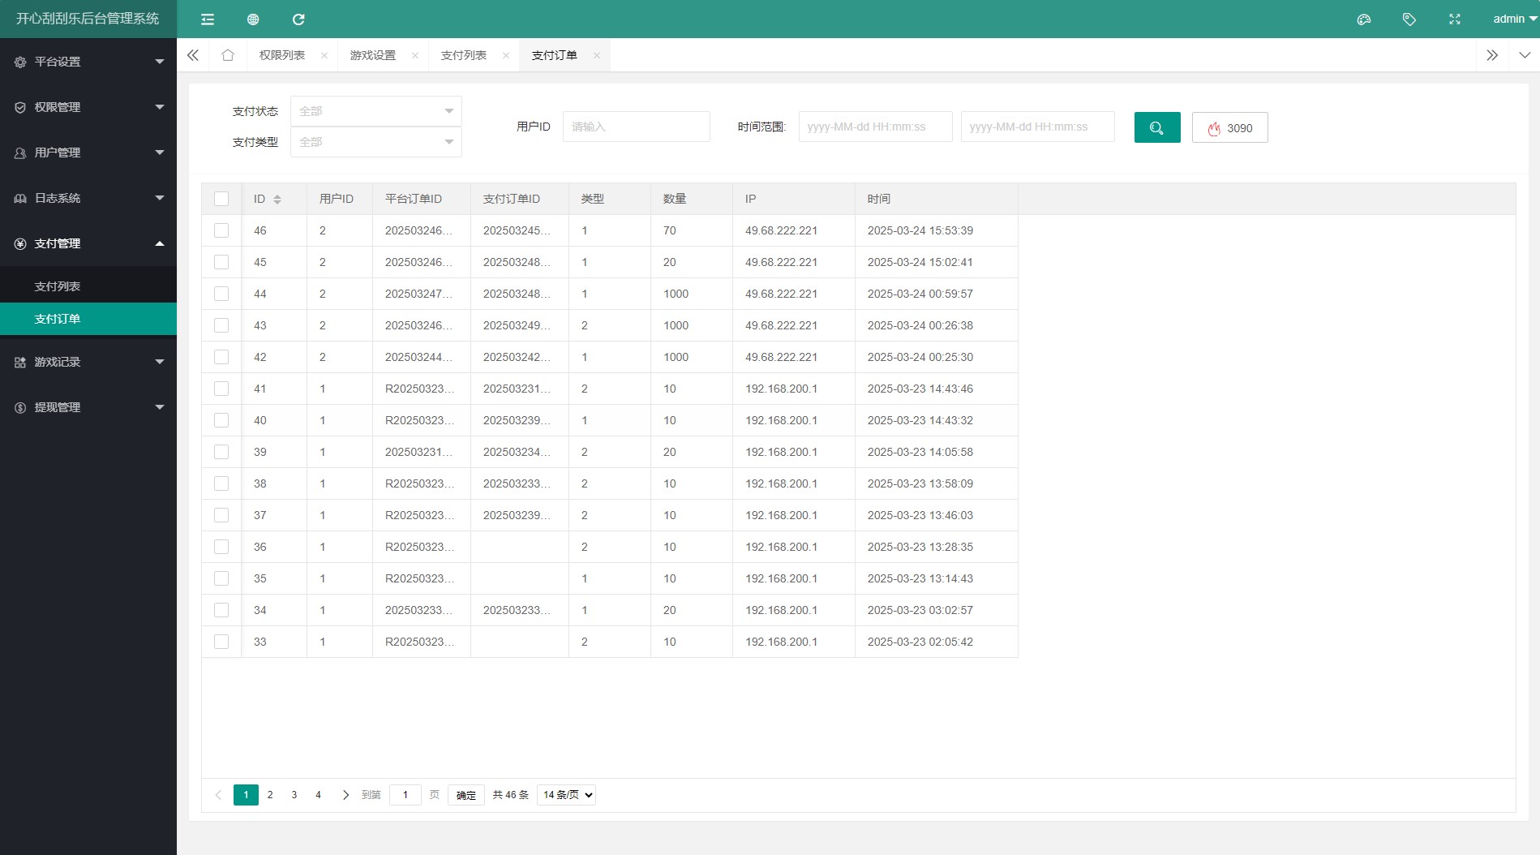Check the row with ID 33
1540x855 pixels.
(x=221, y=642)
